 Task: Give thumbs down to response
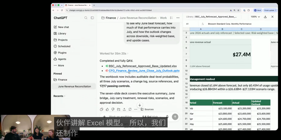click(113, 109)
